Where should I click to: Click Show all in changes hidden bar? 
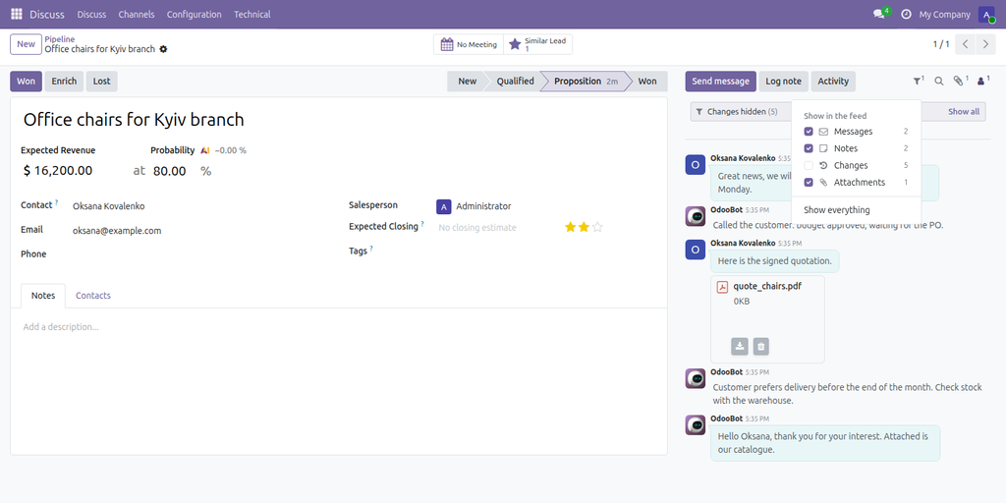point(964,112)
